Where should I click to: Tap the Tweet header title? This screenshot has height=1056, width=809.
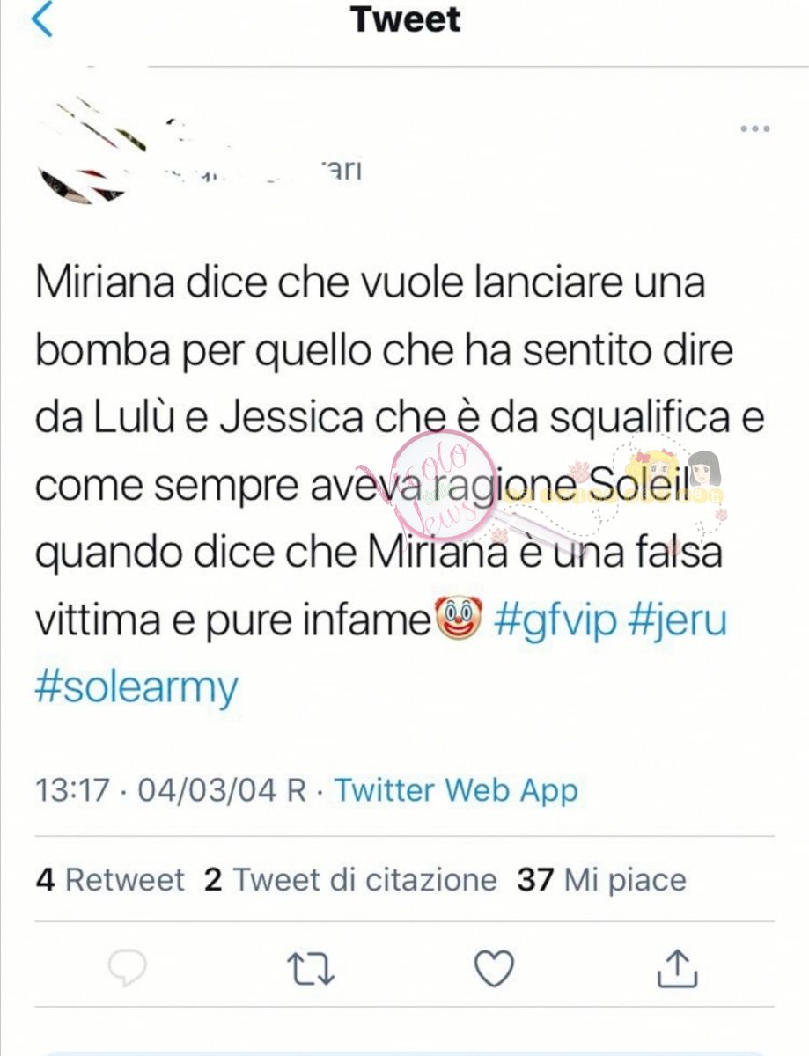point(405,19)
